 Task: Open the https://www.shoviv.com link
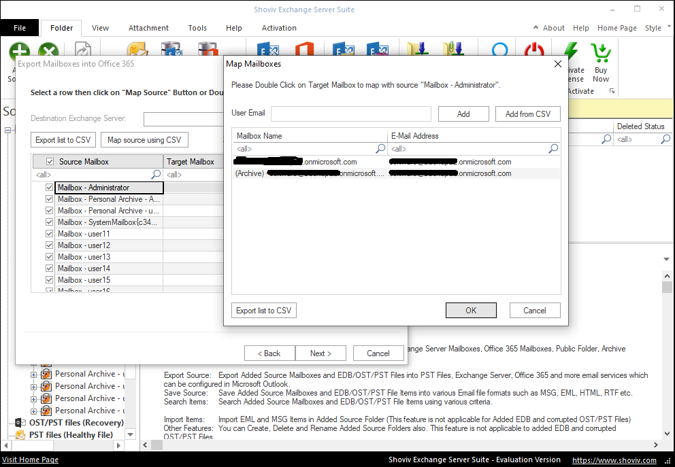point(614,460)
